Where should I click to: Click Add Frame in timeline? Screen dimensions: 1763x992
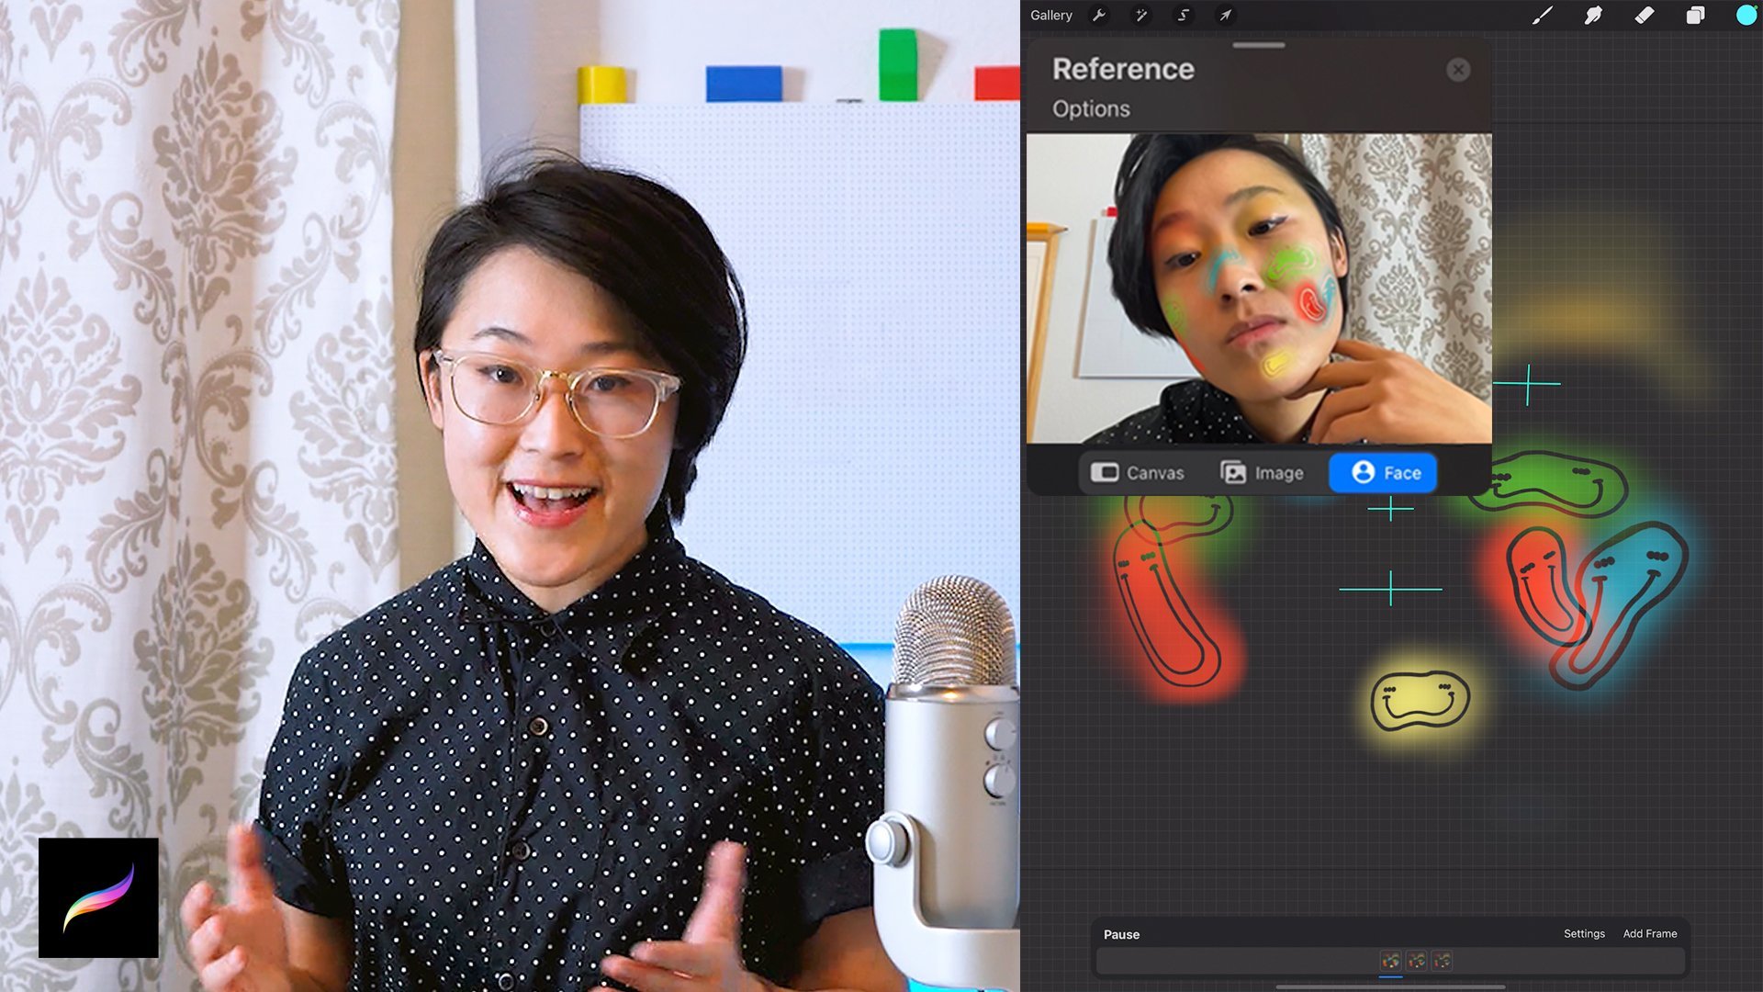tap(1649, 933)
